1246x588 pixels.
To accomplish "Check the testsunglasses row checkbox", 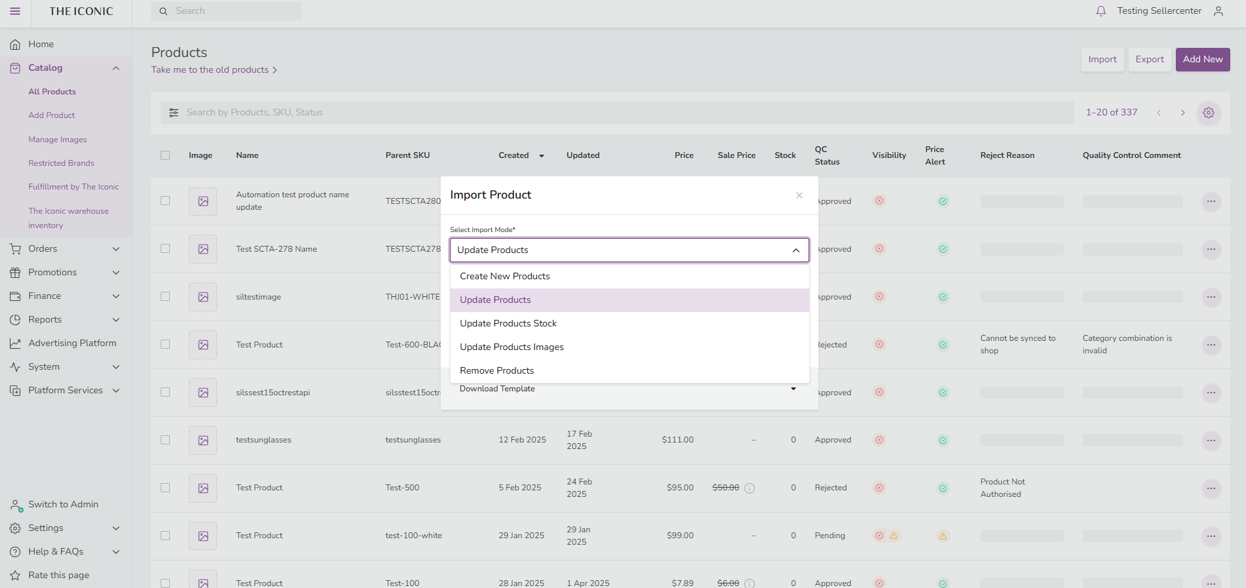I will (165, 440).
